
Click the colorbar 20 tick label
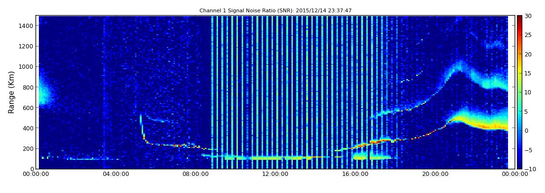pyautogui.click(x=528, y=54)
